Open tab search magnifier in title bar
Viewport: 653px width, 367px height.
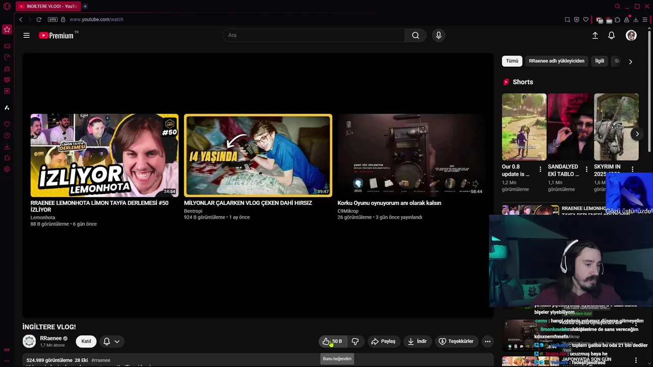point(617,6)
